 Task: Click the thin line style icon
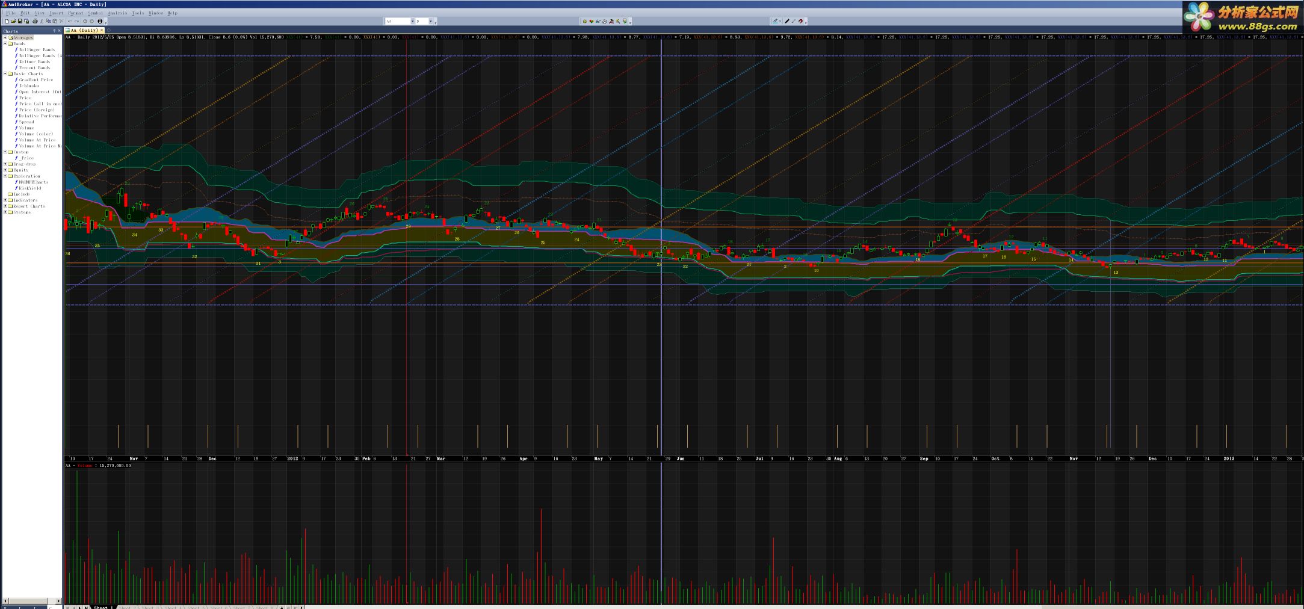pos(794,21)
